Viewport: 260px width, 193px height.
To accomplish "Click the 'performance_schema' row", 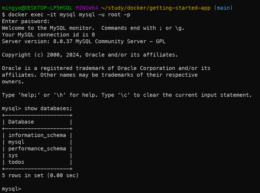I will pyautogui.click(x=37, y=149).
